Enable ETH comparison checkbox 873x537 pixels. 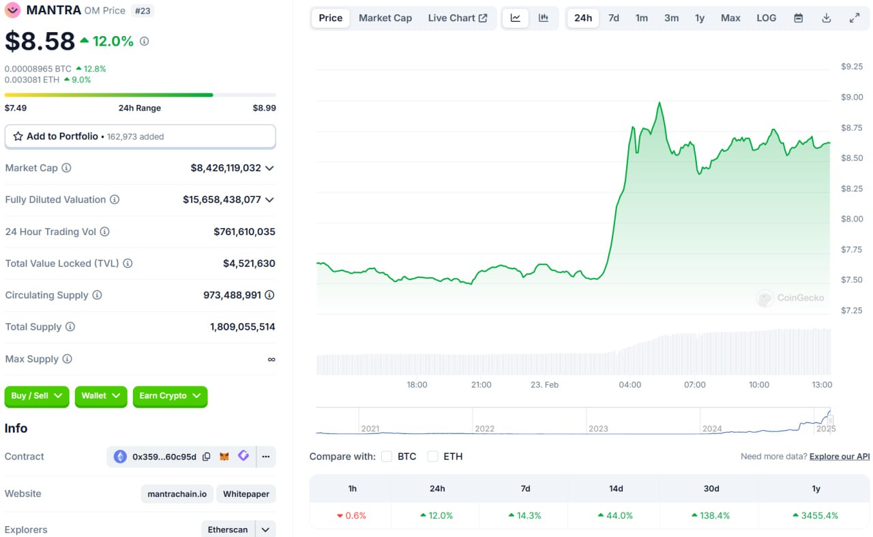[x=432, y=457]
